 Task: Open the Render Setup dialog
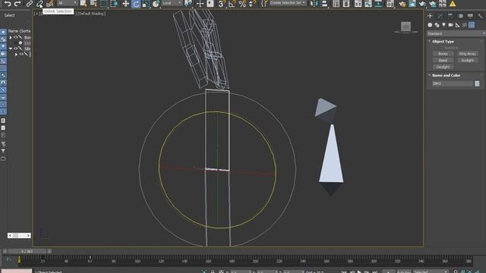[402, 4]
